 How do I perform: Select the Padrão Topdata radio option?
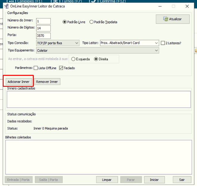(x=92, y=22)
